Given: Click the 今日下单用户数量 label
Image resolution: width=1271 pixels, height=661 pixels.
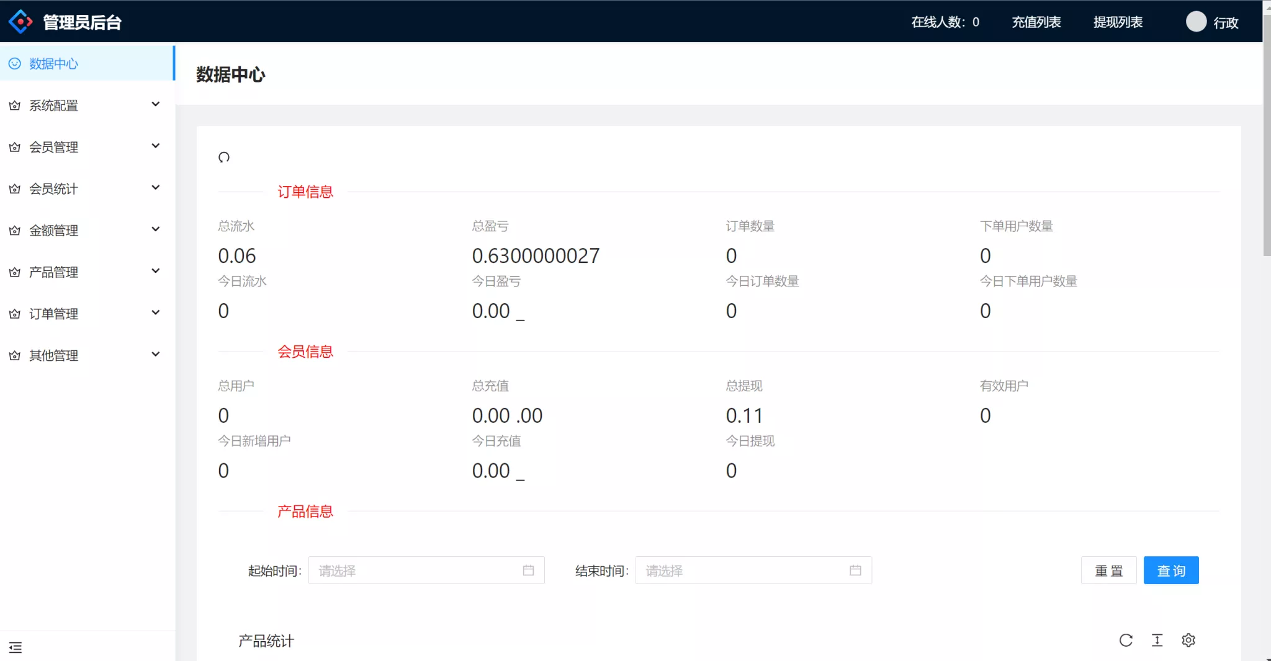Looking at the screenshot, I should 1028,281.
